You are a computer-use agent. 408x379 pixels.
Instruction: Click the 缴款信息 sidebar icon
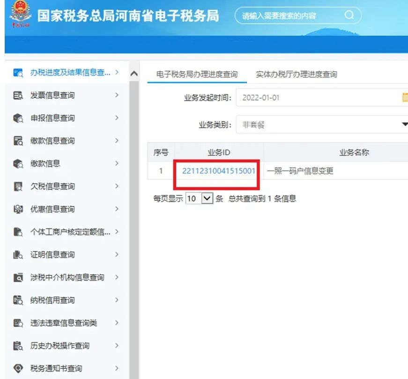pos(18,164)
